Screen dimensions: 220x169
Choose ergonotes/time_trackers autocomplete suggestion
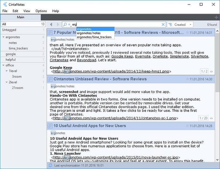tap(95, 37)
